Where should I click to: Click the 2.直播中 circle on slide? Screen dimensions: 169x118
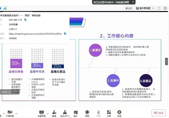(x=113, y=81)
